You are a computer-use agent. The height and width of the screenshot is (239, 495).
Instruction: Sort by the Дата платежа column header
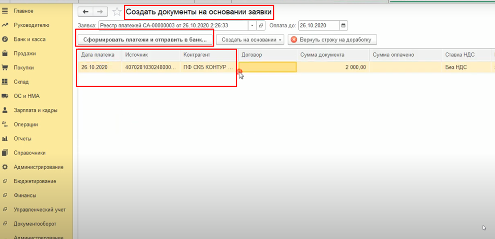click(100, 55)
